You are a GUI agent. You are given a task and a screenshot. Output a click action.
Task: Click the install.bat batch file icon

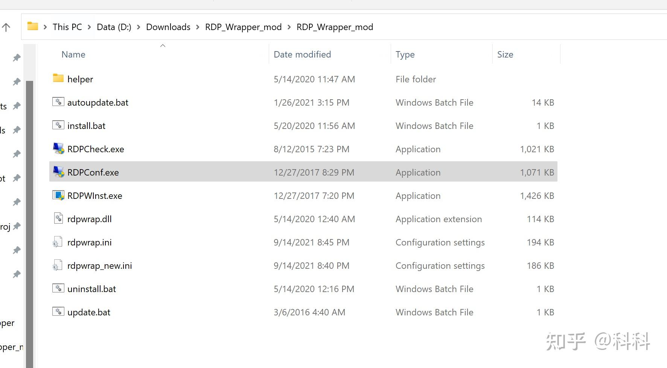[x=58, y=125]
